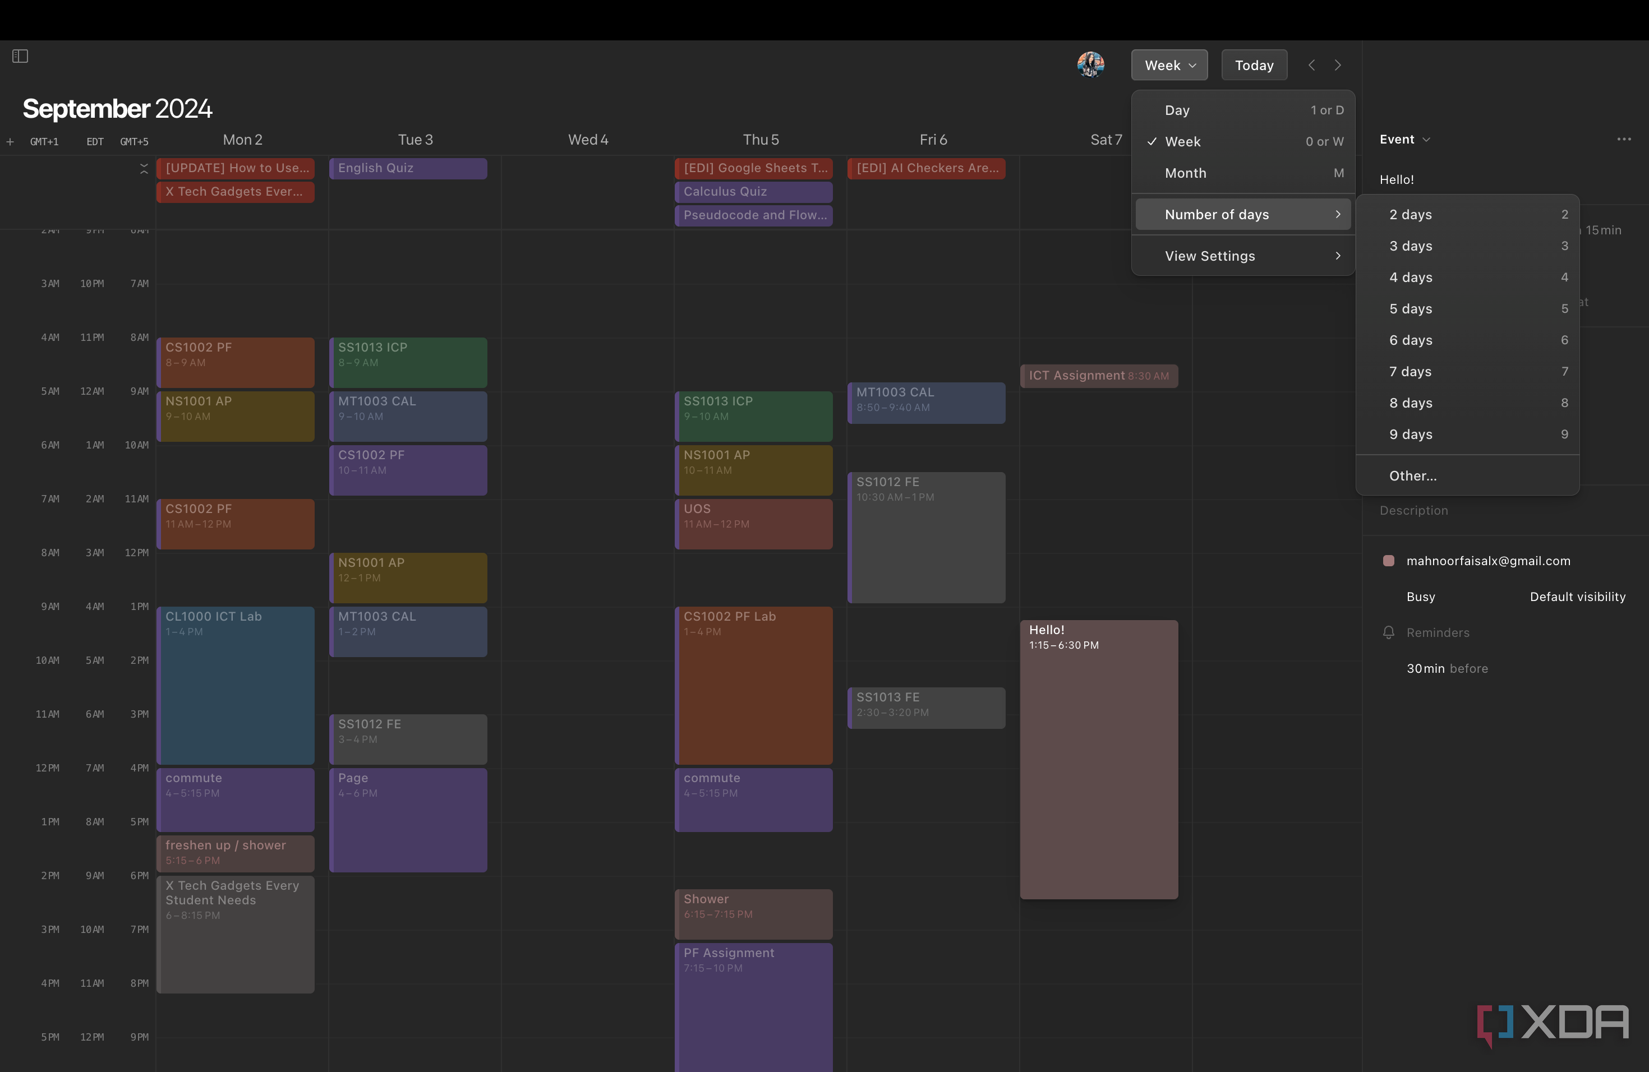Choose 5 days view
The height and width of the screenshot is (1072, 1649).
click(x=1467, y=309)
